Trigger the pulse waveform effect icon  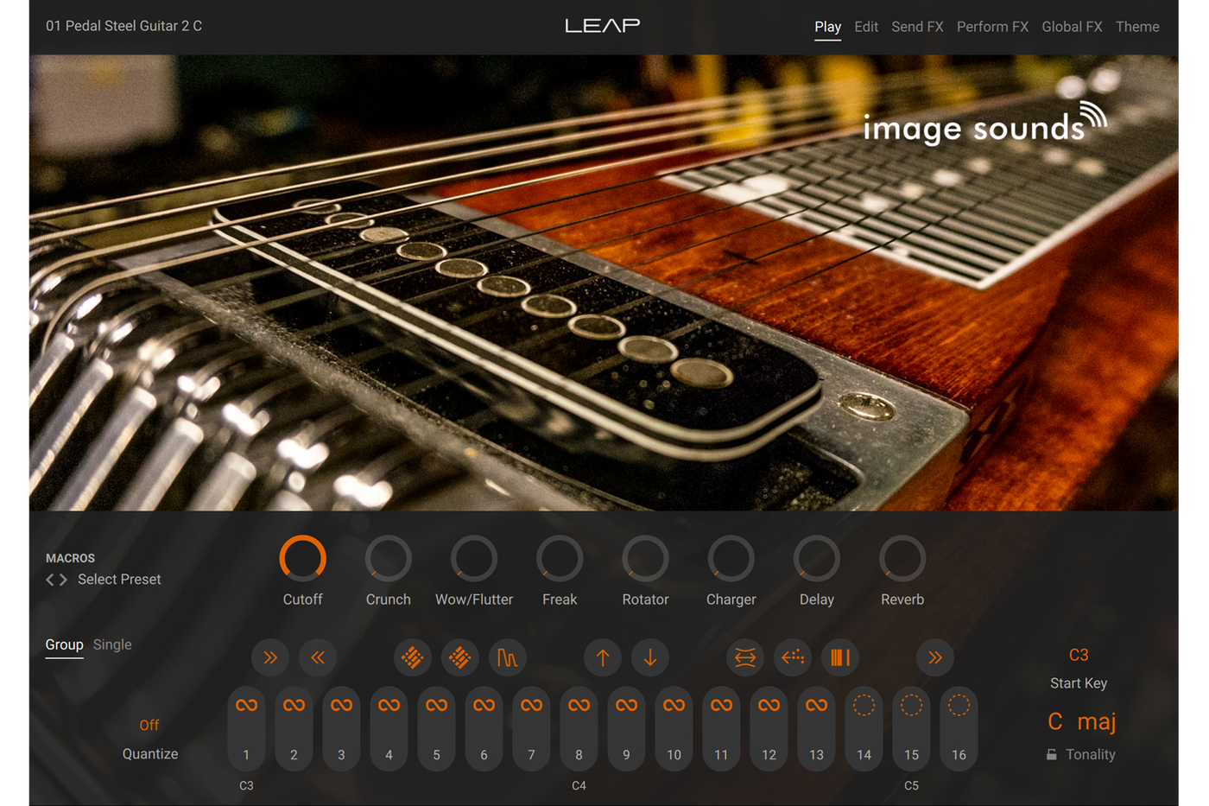coord(508,658)
